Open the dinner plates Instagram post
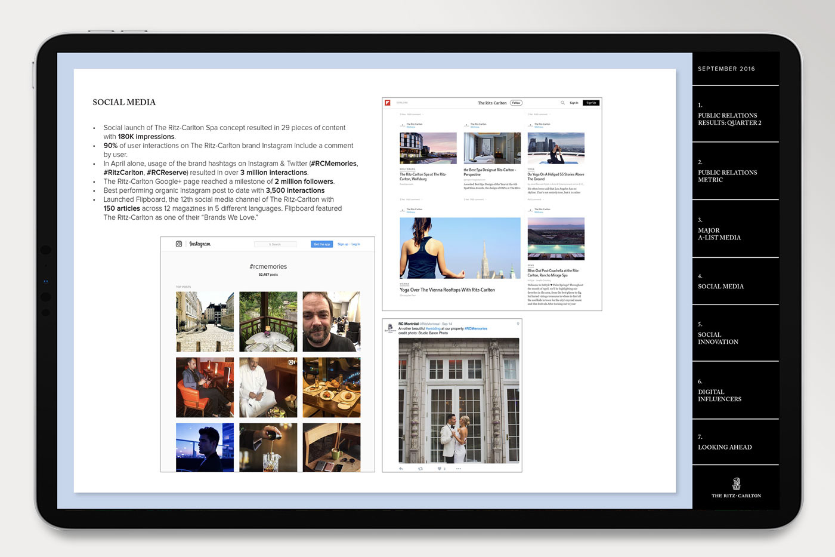 pyautogui.click(x=332, y=387)
